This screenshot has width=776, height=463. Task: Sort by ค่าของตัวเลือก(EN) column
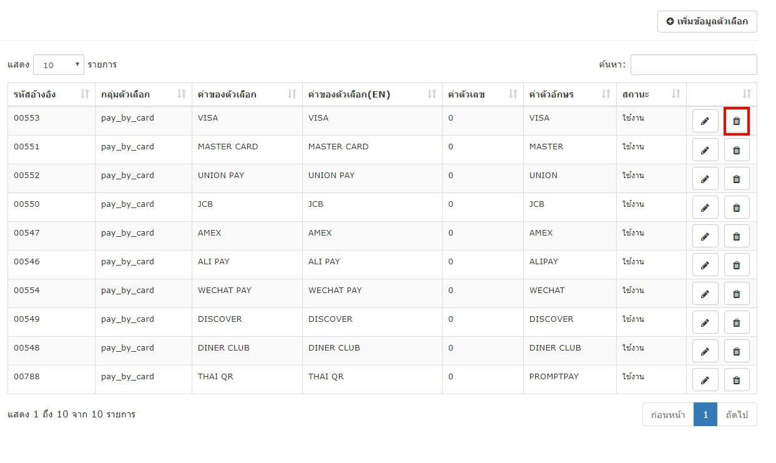(372, 94)
